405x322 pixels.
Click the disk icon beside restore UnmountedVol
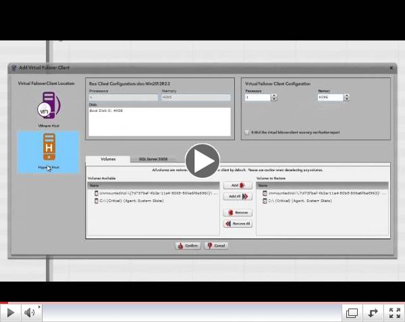265,193
